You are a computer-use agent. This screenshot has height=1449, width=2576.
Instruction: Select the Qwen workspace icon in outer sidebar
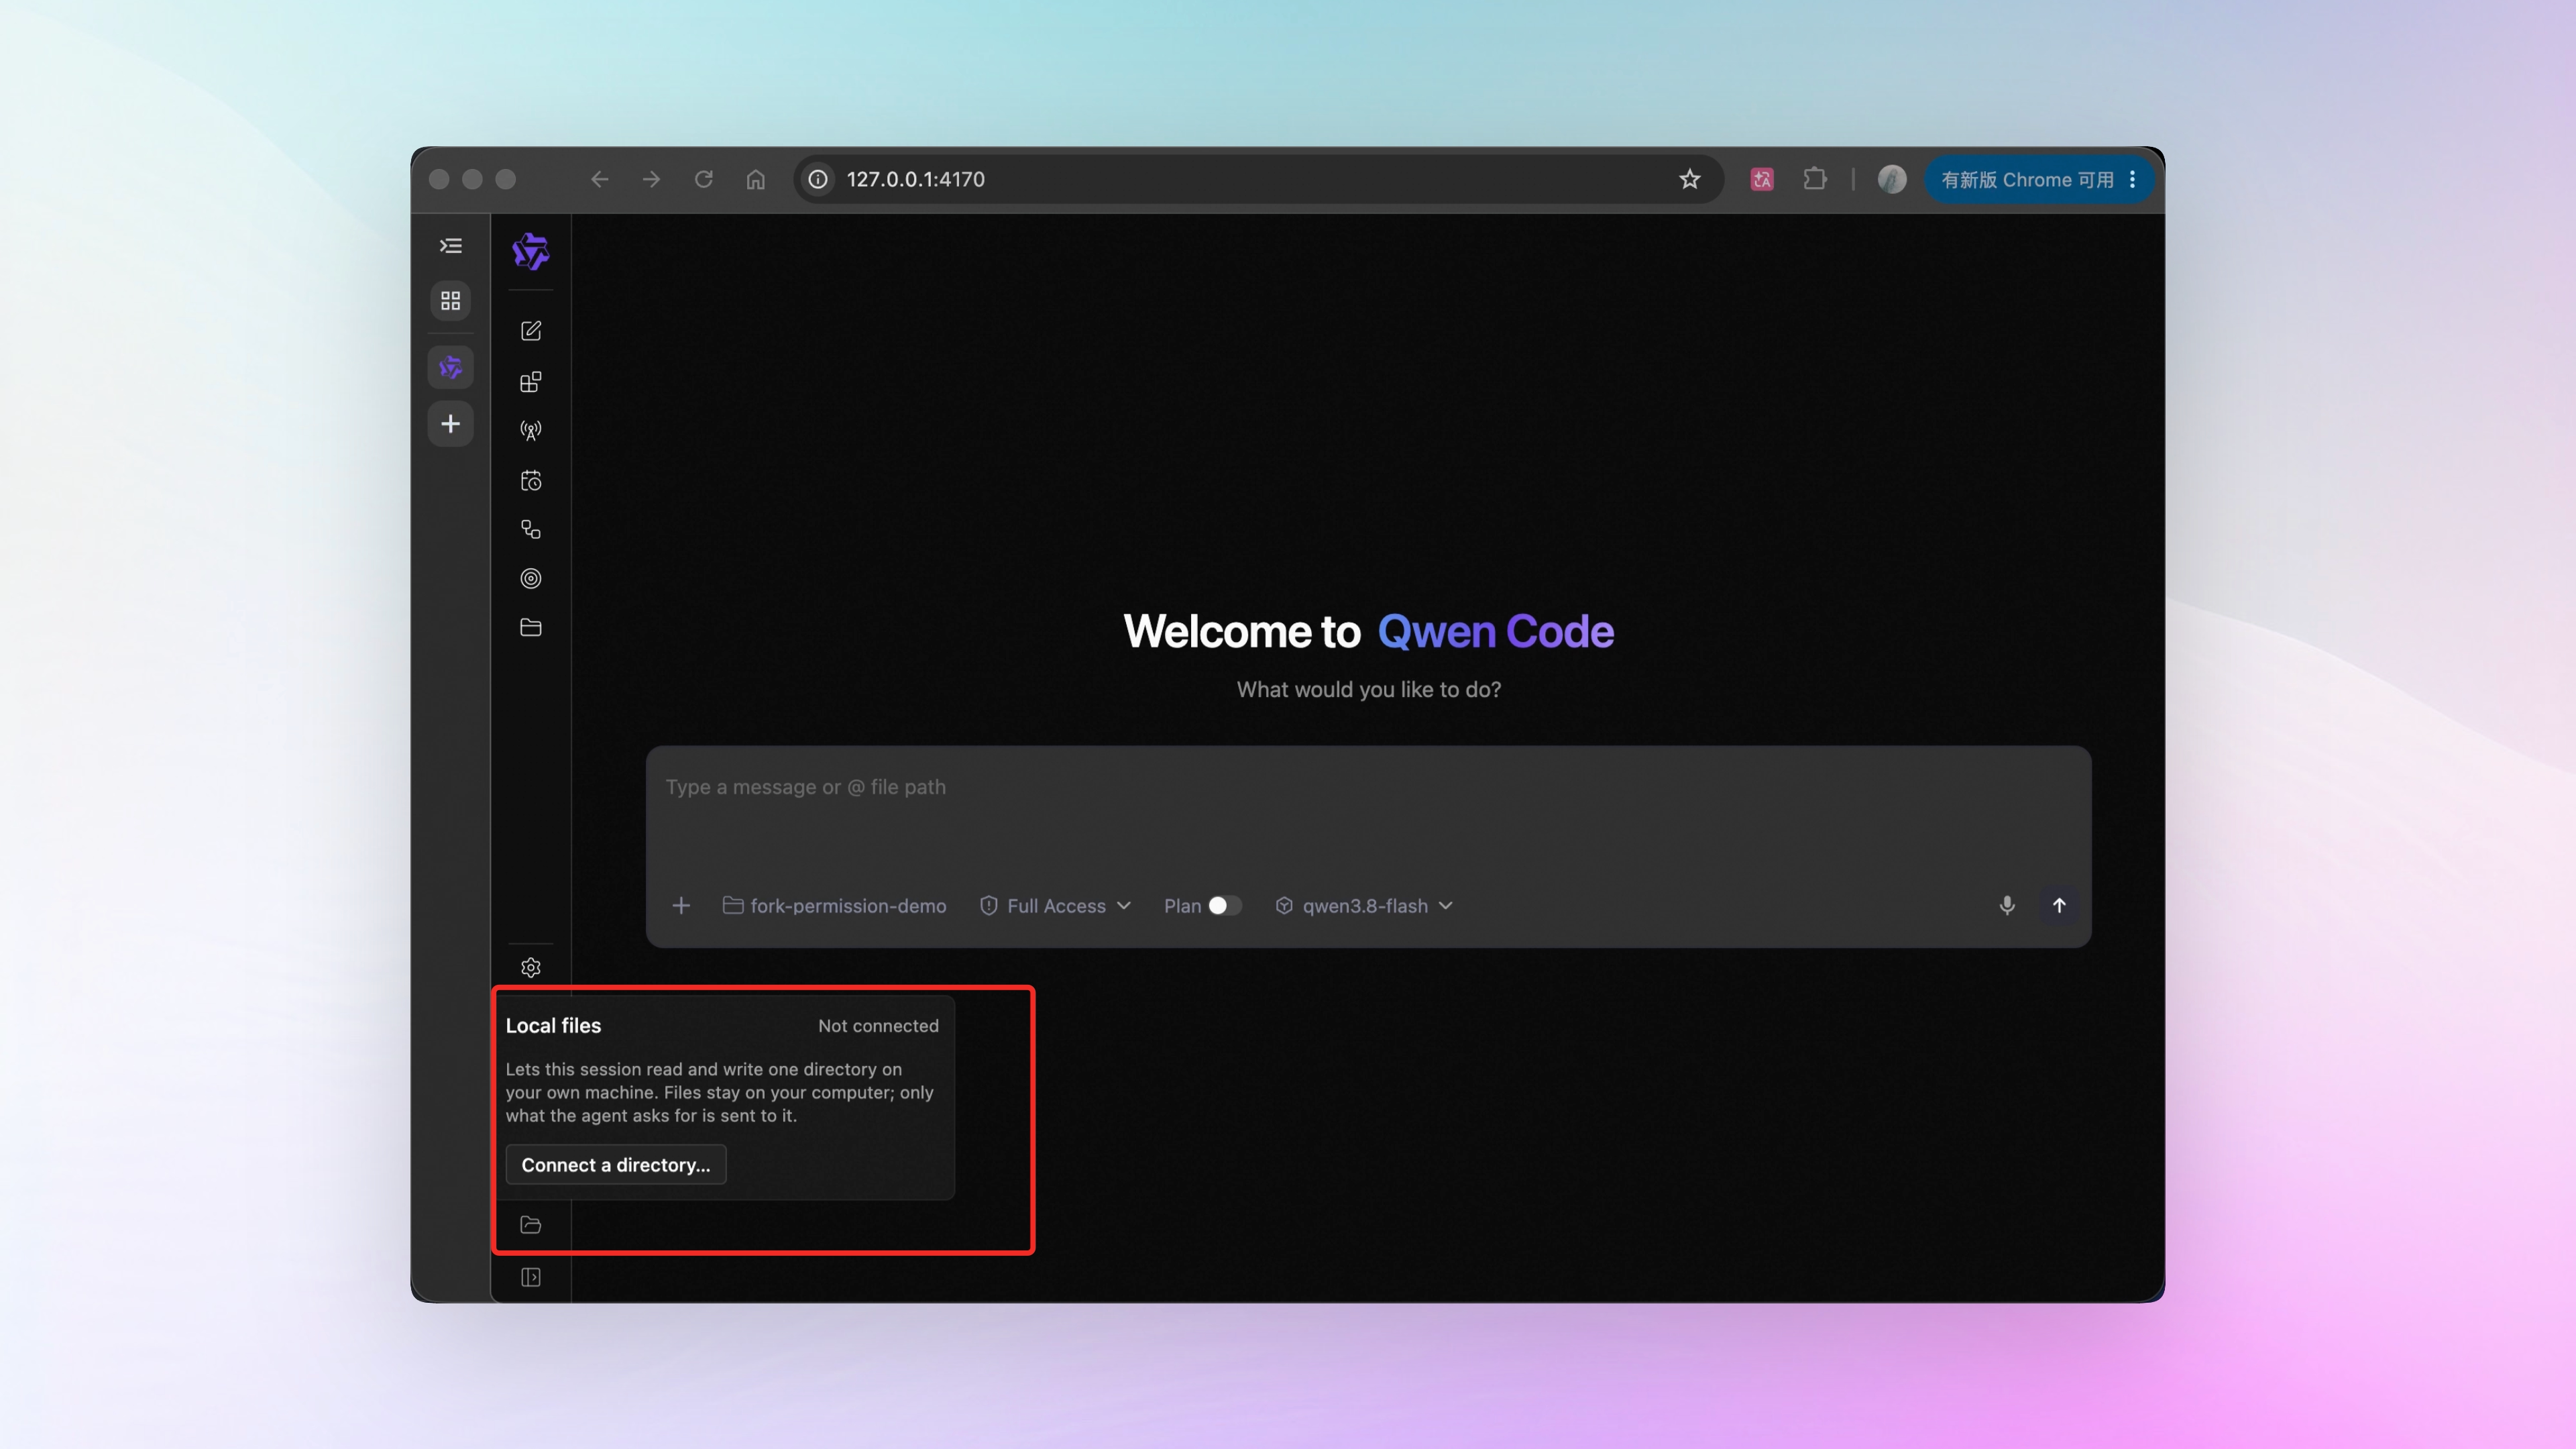coord(451,368)
